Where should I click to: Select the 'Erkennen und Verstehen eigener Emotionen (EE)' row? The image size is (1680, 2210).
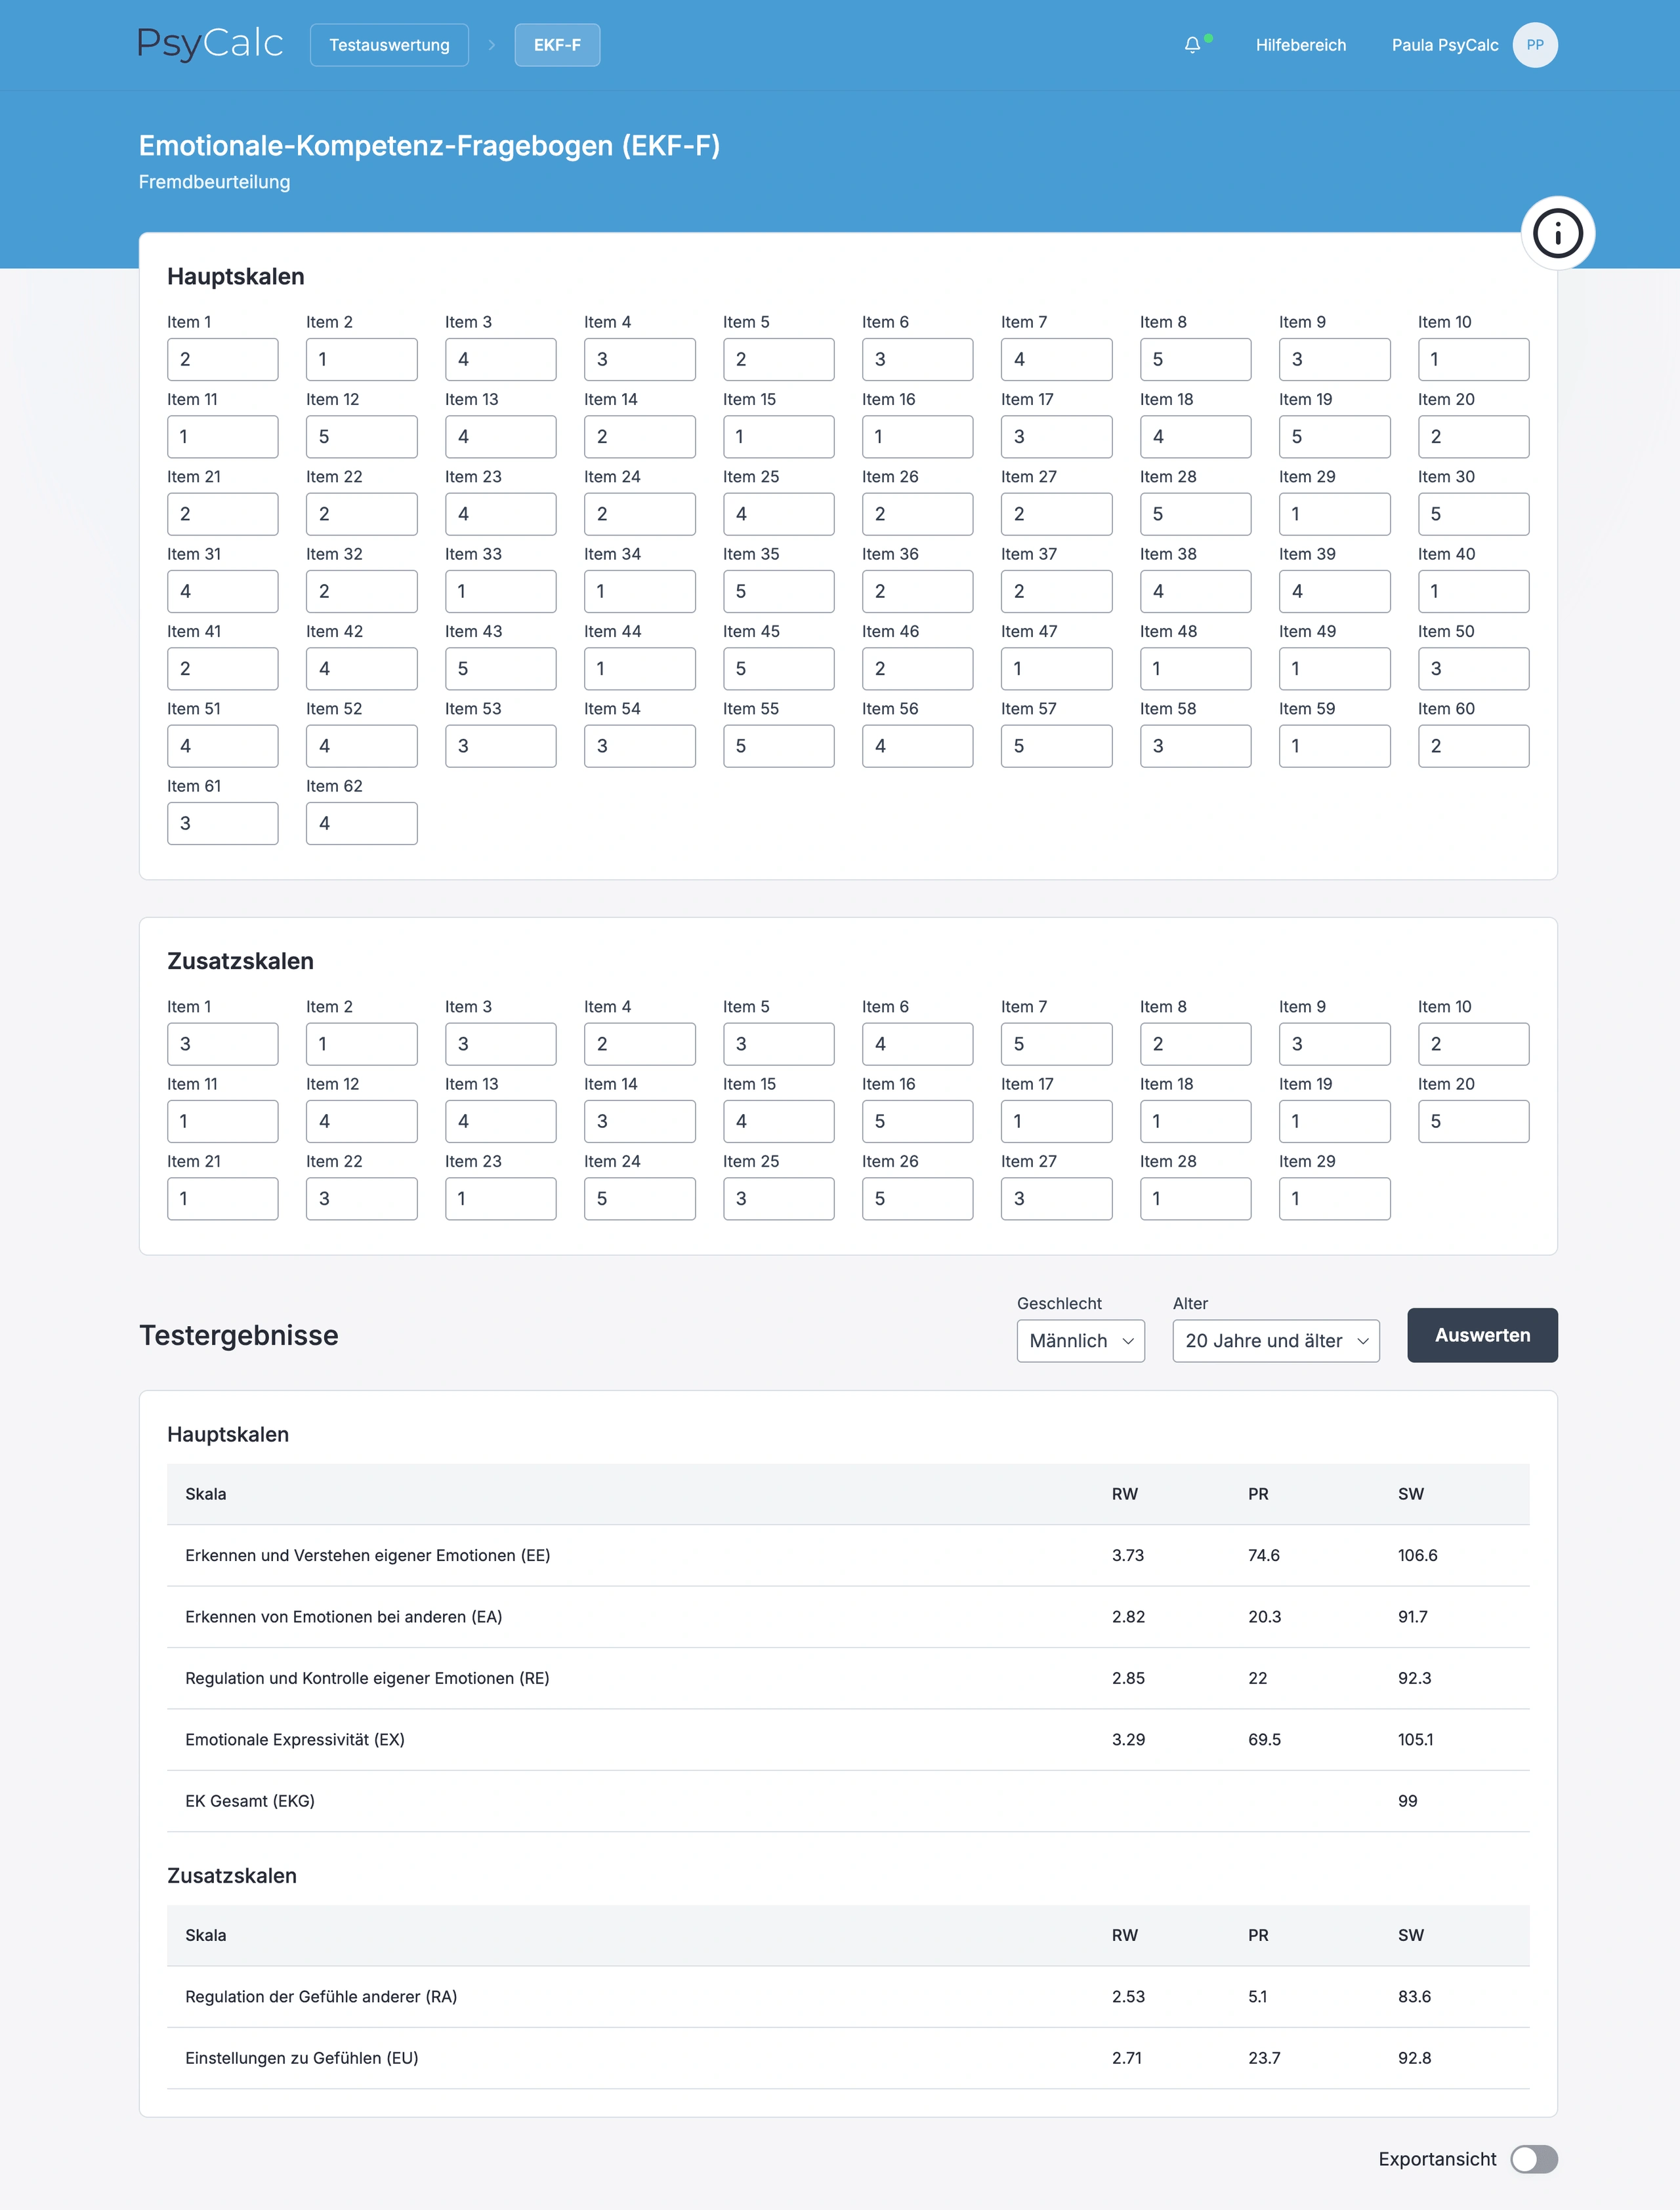(x=848, y=1555)
